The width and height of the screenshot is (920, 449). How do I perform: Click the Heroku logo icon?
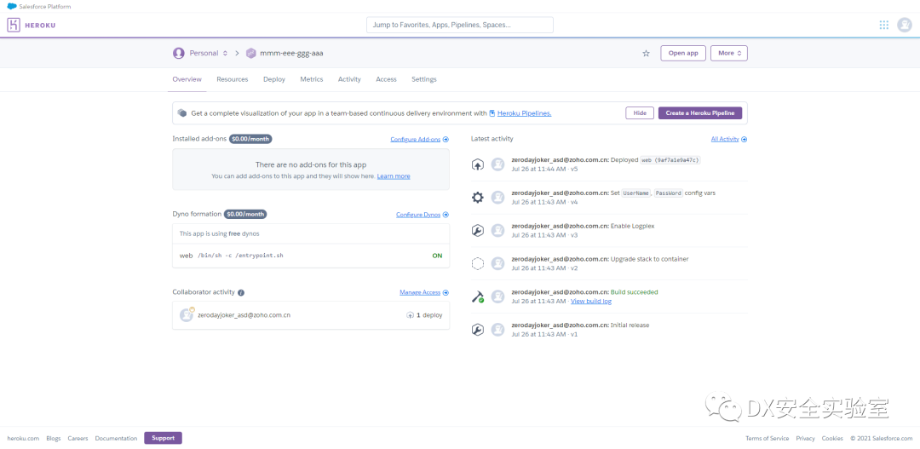[x=14, y=25]
